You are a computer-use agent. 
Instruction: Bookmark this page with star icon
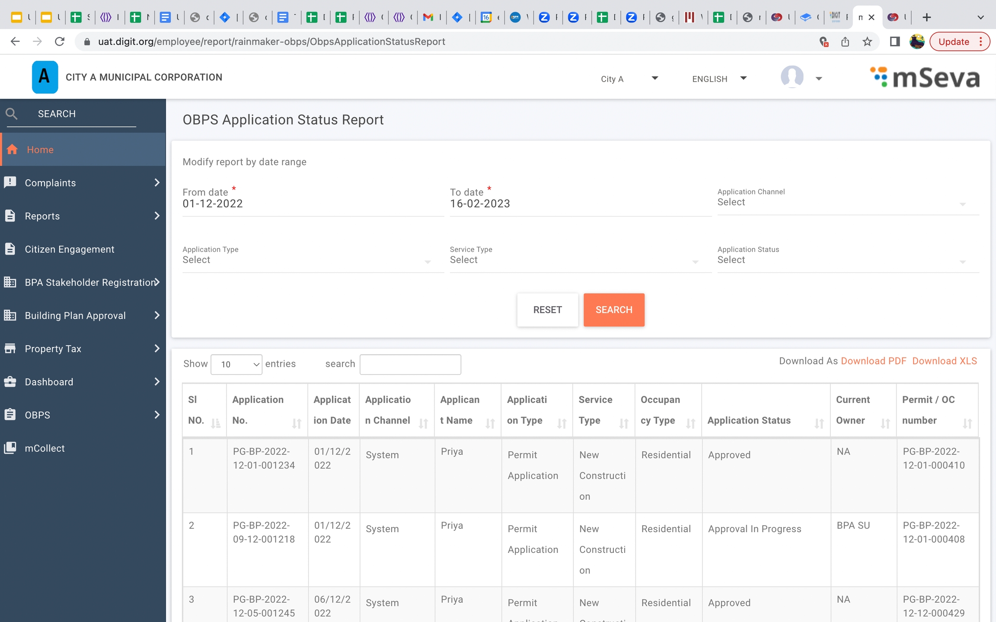[x=867, y=41]
